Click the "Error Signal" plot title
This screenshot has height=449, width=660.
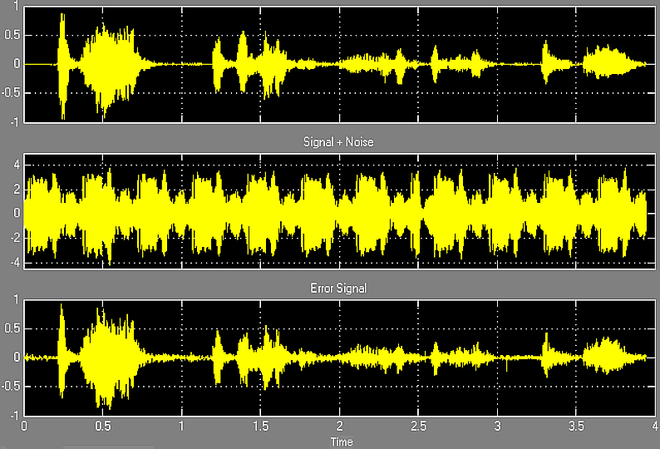(336, 289)
